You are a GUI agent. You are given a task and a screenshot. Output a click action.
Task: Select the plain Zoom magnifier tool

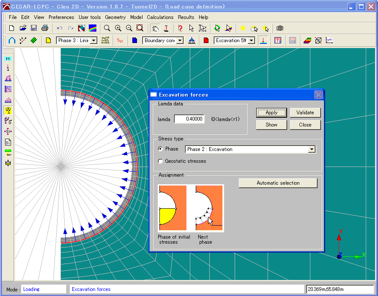click(x=107, y=28)
